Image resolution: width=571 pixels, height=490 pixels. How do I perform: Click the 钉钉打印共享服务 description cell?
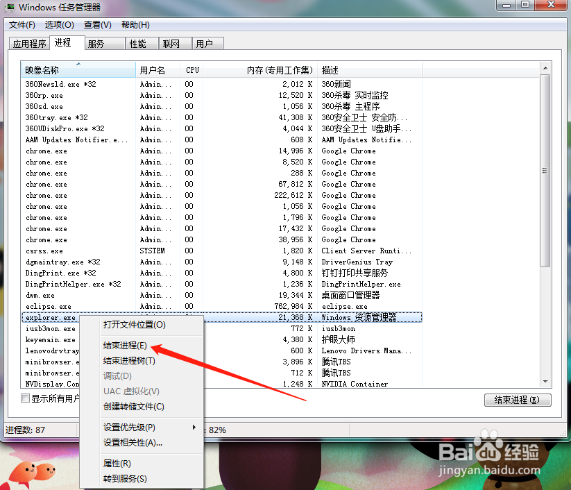(355, 273)
